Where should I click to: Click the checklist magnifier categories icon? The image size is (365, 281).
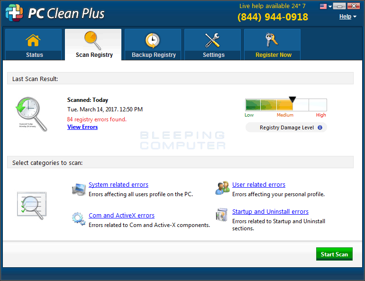coord(32,205)
